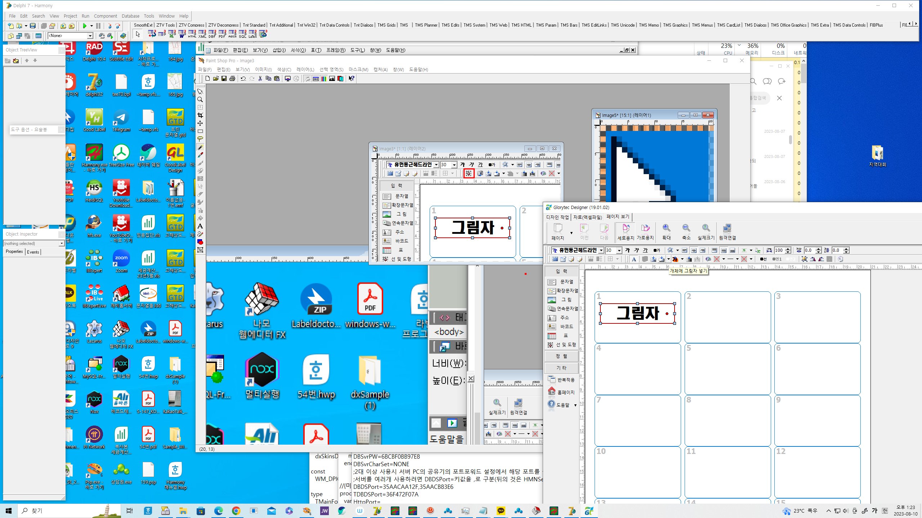Click the text color A icon in Glorytec toolbar

634,259
